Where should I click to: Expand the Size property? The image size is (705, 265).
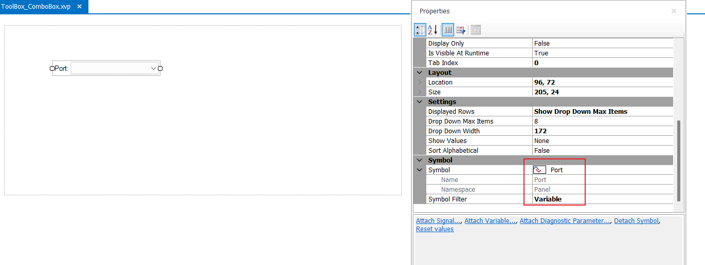pos(420,92)
